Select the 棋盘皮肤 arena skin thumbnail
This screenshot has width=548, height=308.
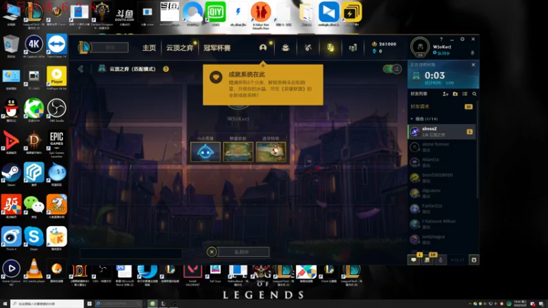click(x=238, y=152)
